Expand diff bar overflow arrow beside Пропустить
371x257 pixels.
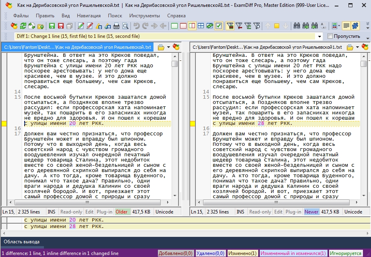(x=368, y=38)
